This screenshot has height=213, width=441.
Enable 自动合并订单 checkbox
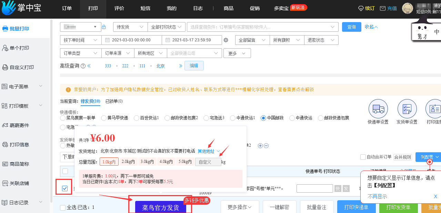point(363,157)
